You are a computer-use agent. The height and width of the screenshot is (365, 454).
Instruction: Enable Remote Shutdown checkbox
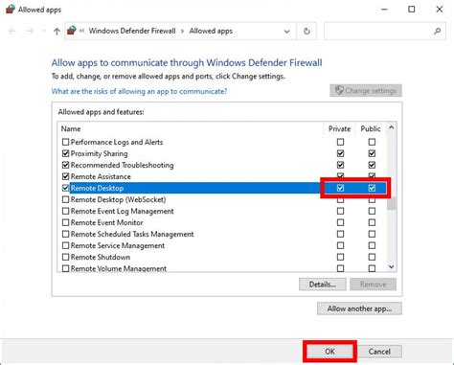click(x=65, y=257)
